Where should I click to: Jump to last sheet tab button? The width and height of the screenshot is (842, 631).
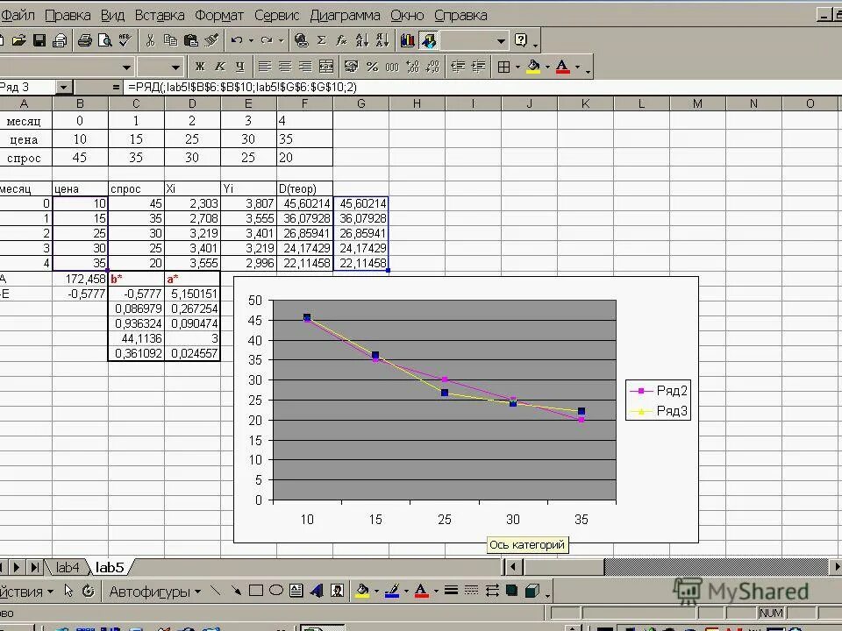coord(35,567)
